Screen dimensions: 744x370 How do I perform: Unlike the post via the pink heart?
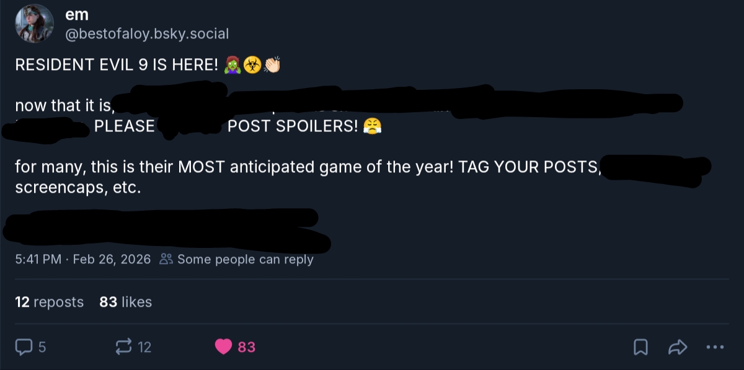[x=223, y=347]
